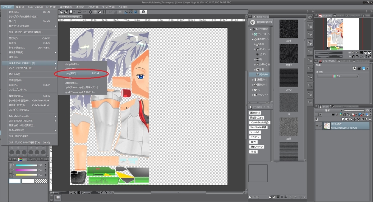Collapse the 単色パターン tree node
The width and height of the screenshot is (373, 202).
click(253, 39)
